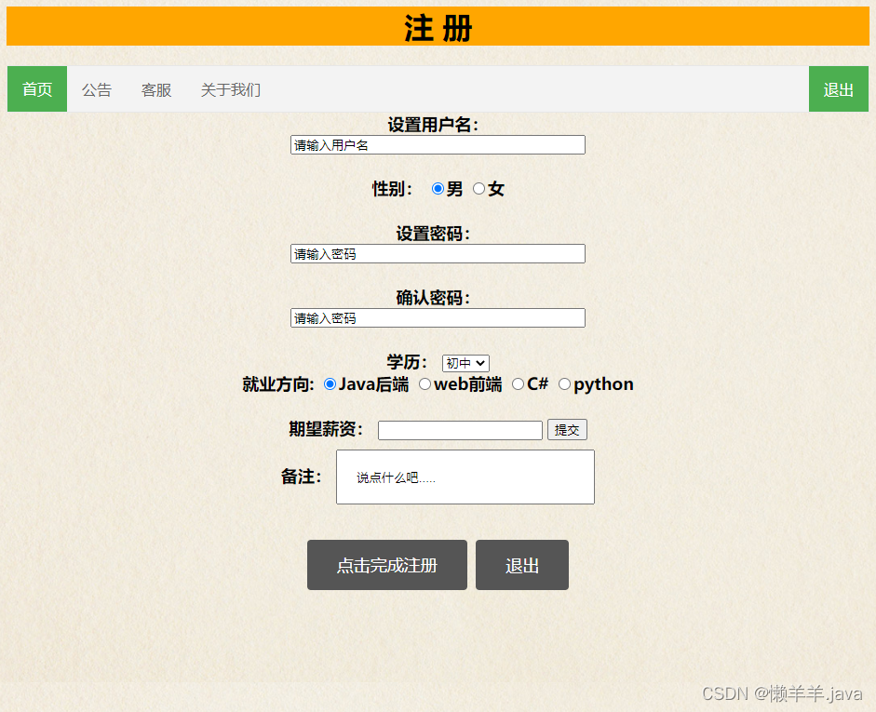Viewport: 876px width, 712px height.
Task: Select python as employment direction
Action: 564,383
